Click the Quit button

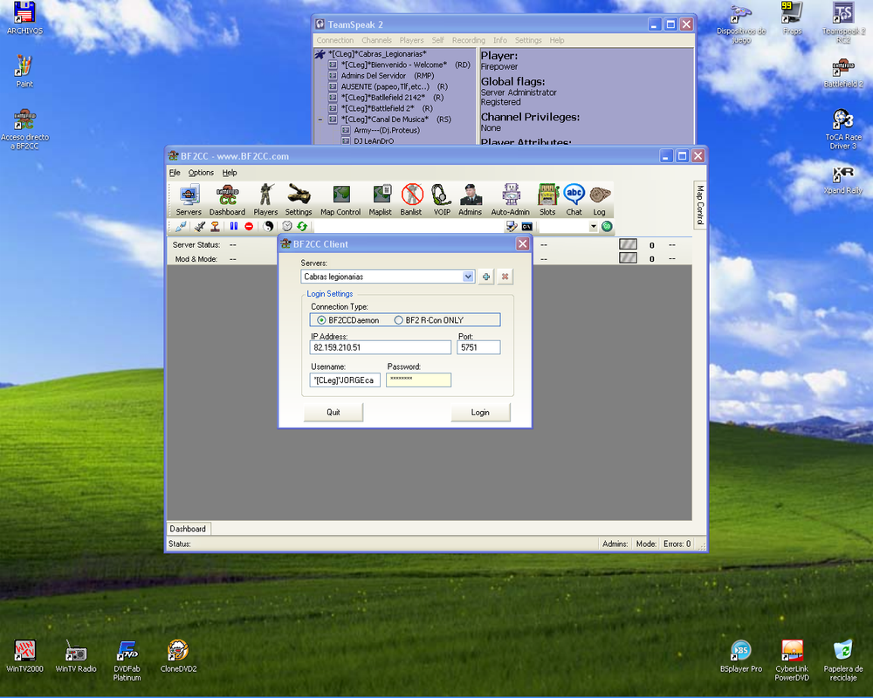333,413
